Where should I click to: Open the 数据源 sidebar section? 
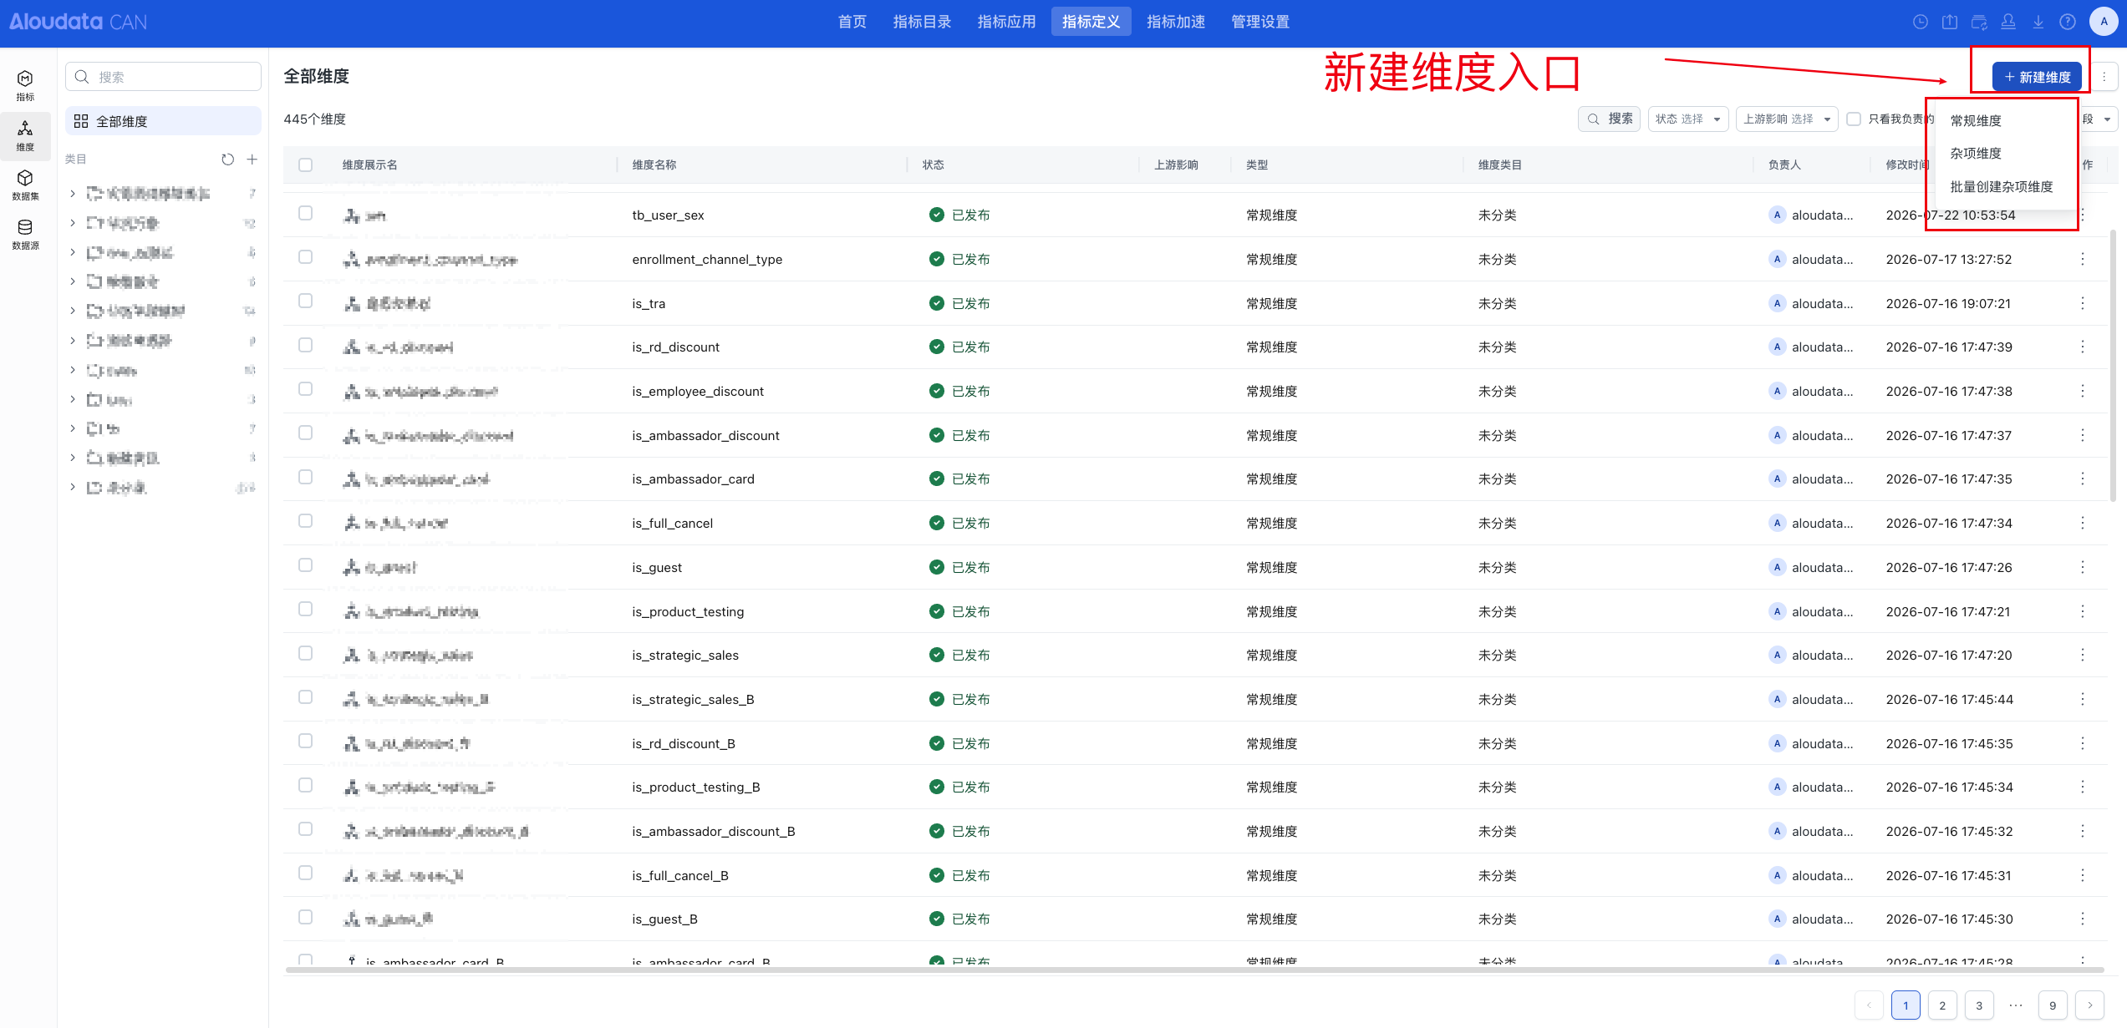(x=25, y=234)
